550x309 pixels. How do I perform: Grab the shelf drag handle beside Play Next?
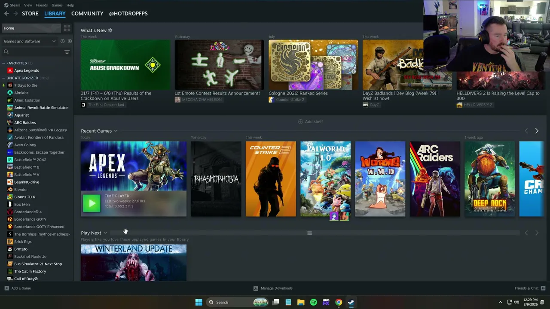point(309,233)
